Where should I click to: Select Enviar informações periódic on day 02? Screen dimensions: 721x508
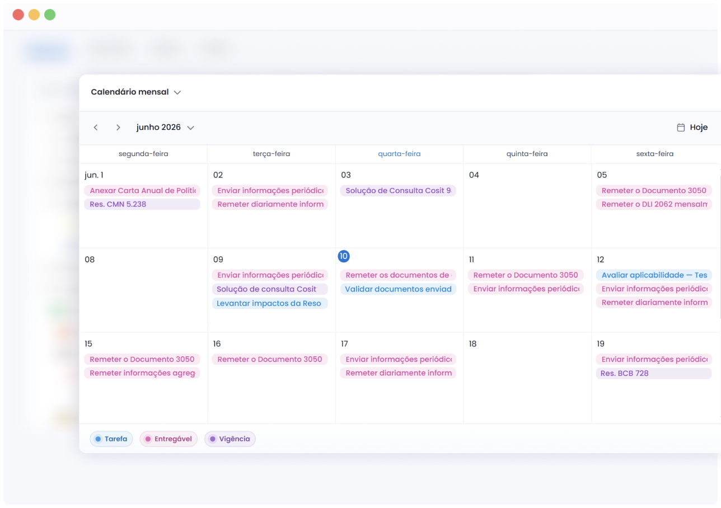[270, 191]
